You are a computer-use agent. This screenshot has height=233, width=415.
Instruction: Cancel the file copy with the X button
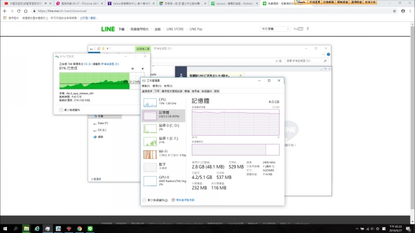tap(143, 68)
